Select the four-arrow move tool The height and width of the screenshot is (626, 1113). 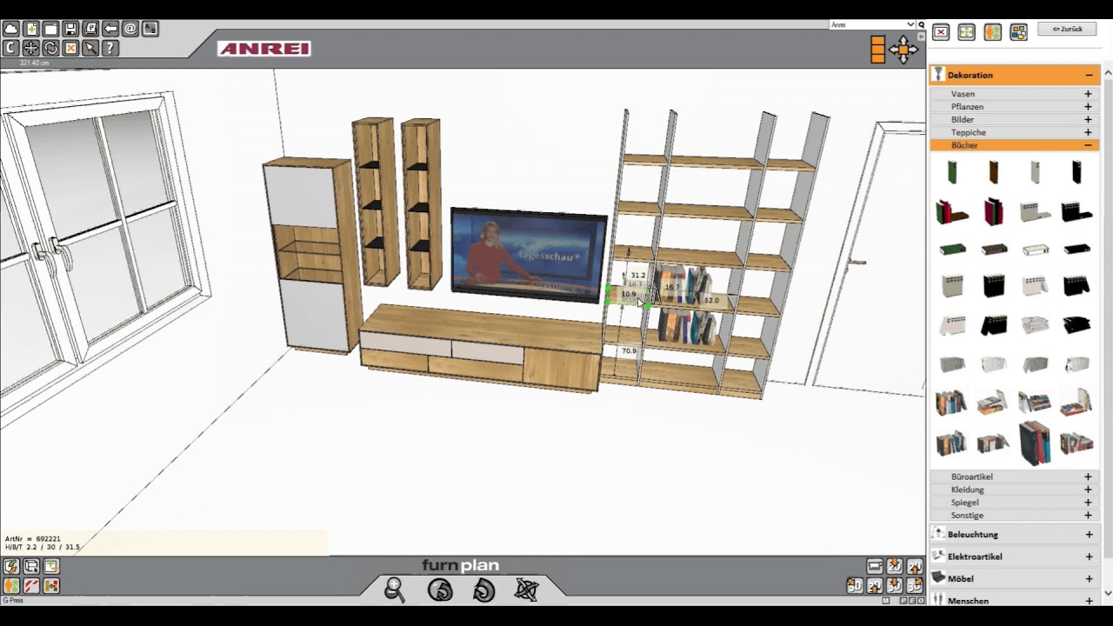tap(31, 48)
